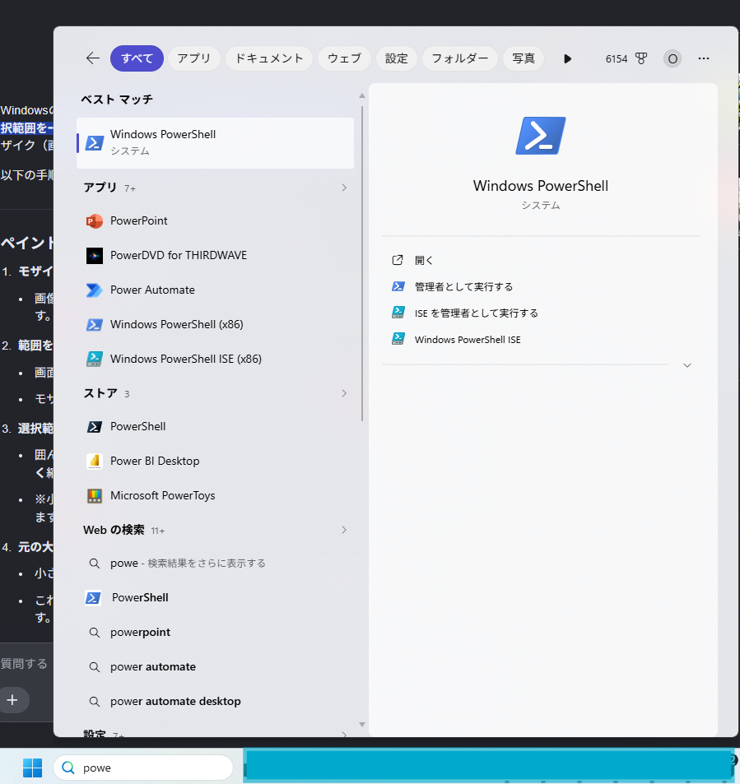
Task: Open the account circle O avatar
Action: pyautogui.click(x=673, y=59)
